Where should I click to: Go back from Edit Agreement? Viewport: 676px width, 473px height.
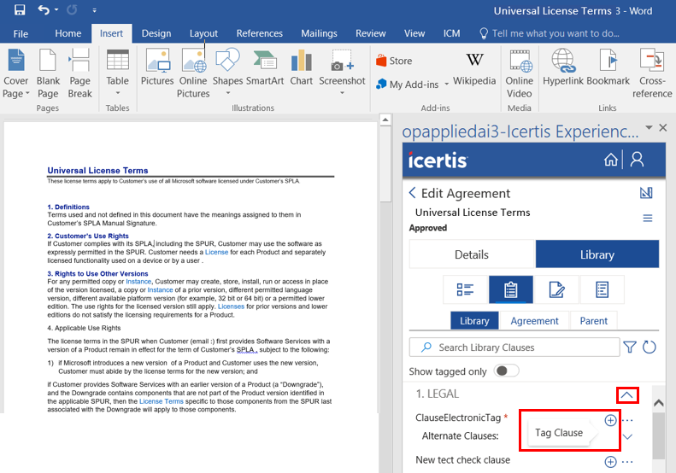coord(413,194)
